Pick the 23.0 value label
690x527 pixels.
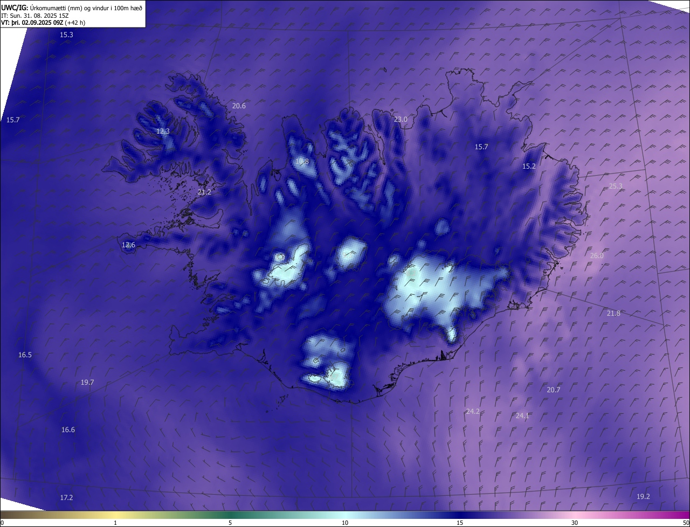401,119
